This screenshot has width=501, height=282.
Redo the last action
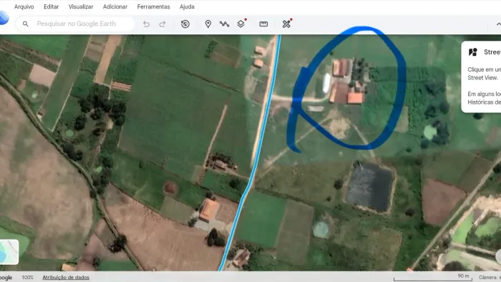click(x=162, y=24)
